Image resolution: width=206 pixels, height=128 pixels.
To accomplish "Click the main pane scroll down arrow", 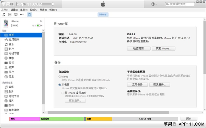I will pos(205,110).
